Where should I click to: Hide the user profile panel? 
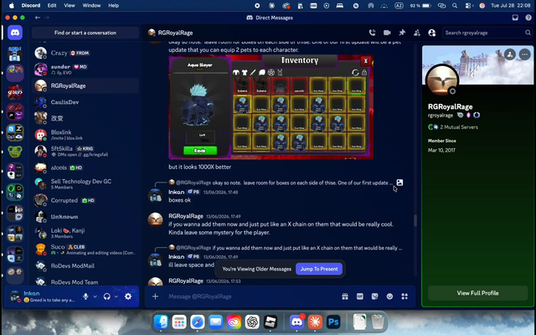pos(432,33)
